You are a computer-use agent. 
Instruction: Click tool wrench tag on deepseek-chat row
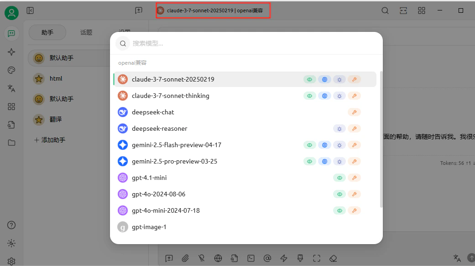click(354, 112)
